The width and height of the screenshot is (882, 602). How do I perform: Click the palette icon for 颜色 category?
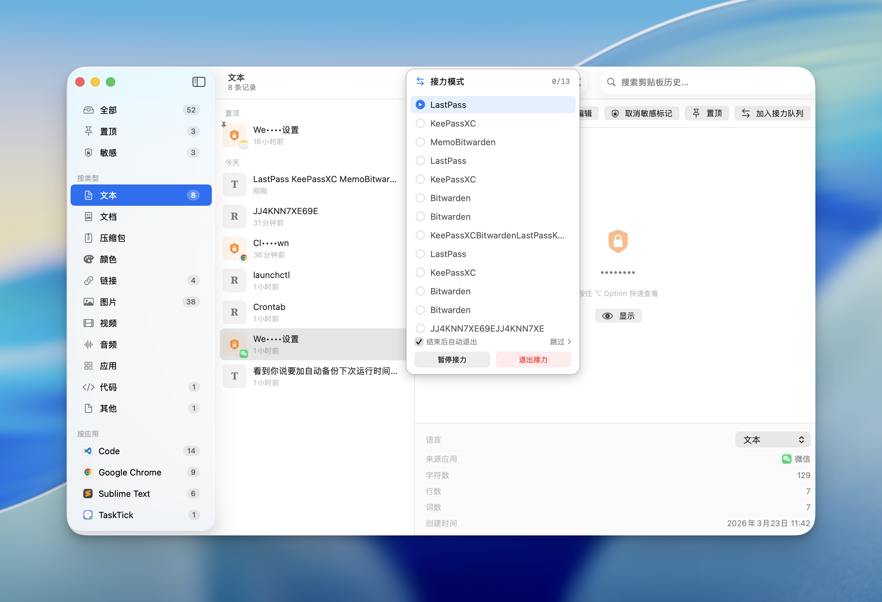tap(88, 259)
